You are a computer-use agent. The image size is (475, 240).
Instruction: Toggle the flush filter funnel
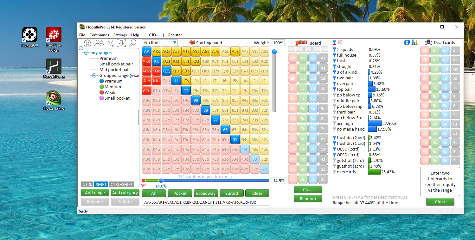[334, 61]
